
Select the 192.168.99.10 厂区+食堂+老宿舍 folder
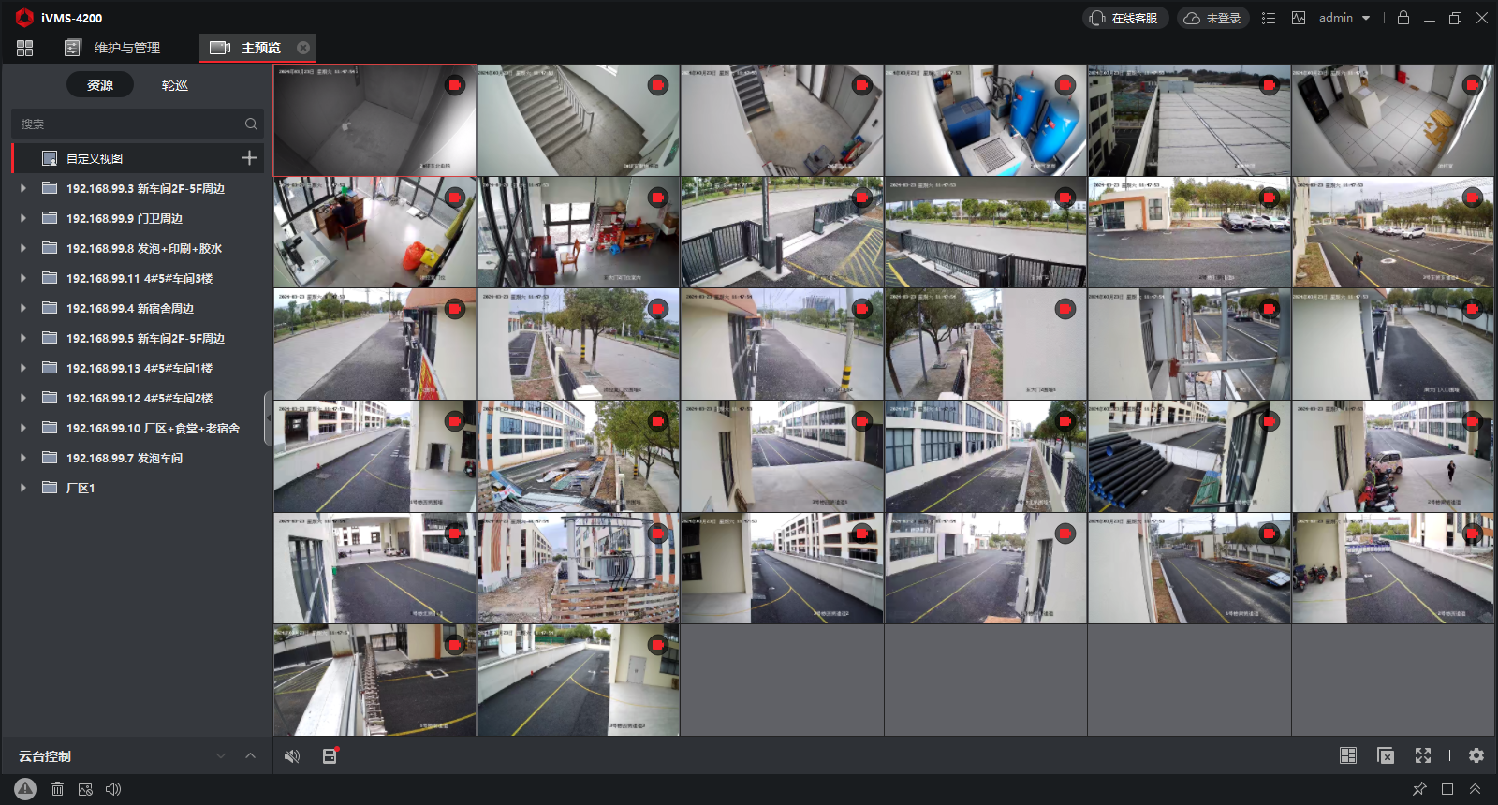point(138,428)
